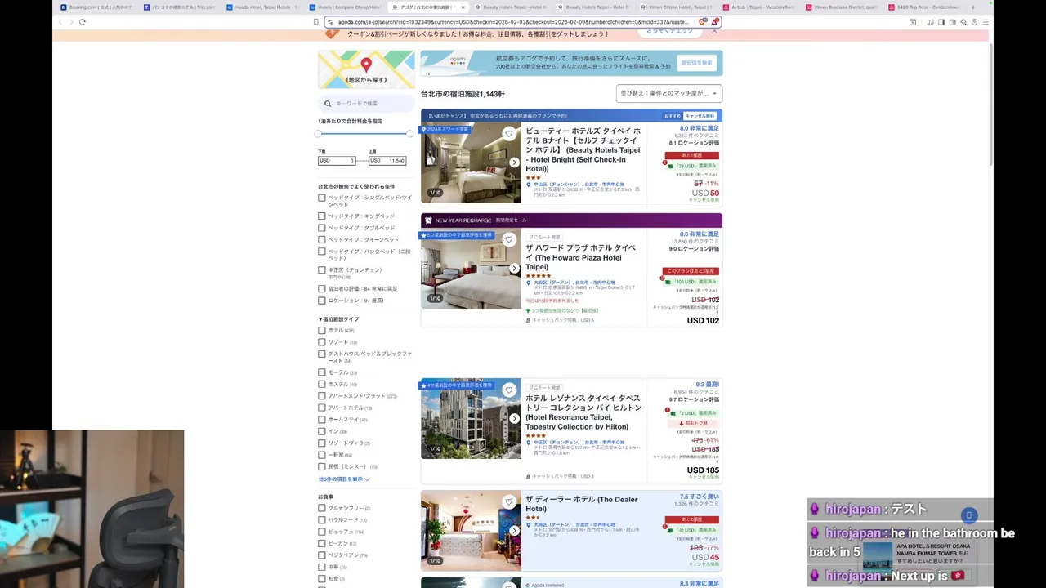Click the maximum price slider handle
The width and height of the screenshot is (1046, 588).
coord(409,134)
